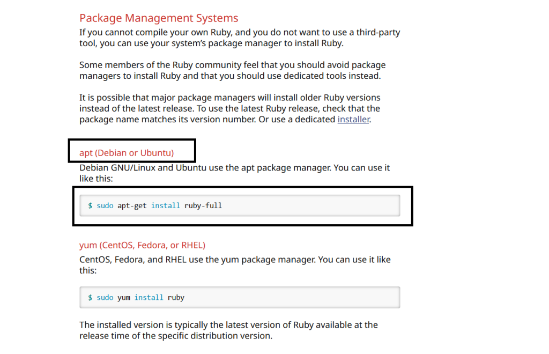The height and width of the screenshot is (354, 549).
Task: Select the apt (Debian or Ubuntu) heading
Action: pos(127,153)
